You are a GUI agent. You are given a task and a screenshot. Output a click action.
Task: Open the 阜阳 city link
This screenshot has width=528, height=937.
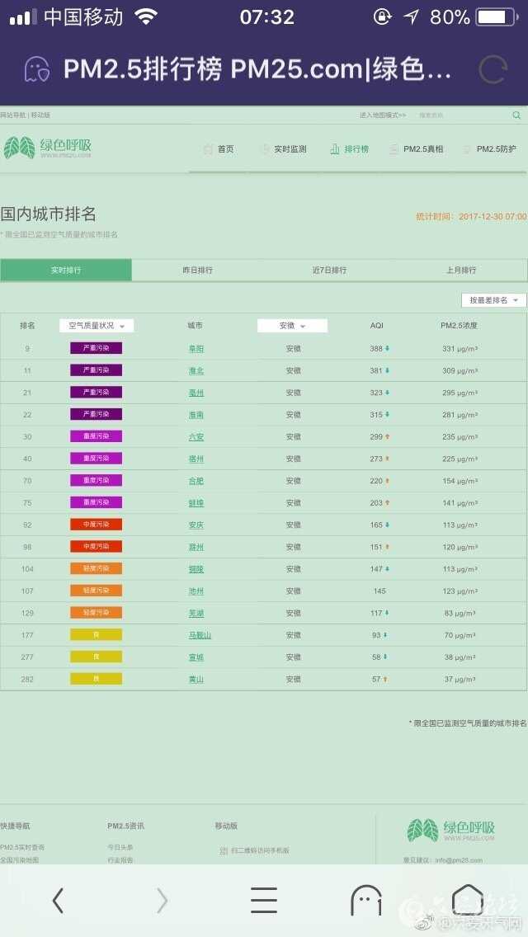(196, 349)
